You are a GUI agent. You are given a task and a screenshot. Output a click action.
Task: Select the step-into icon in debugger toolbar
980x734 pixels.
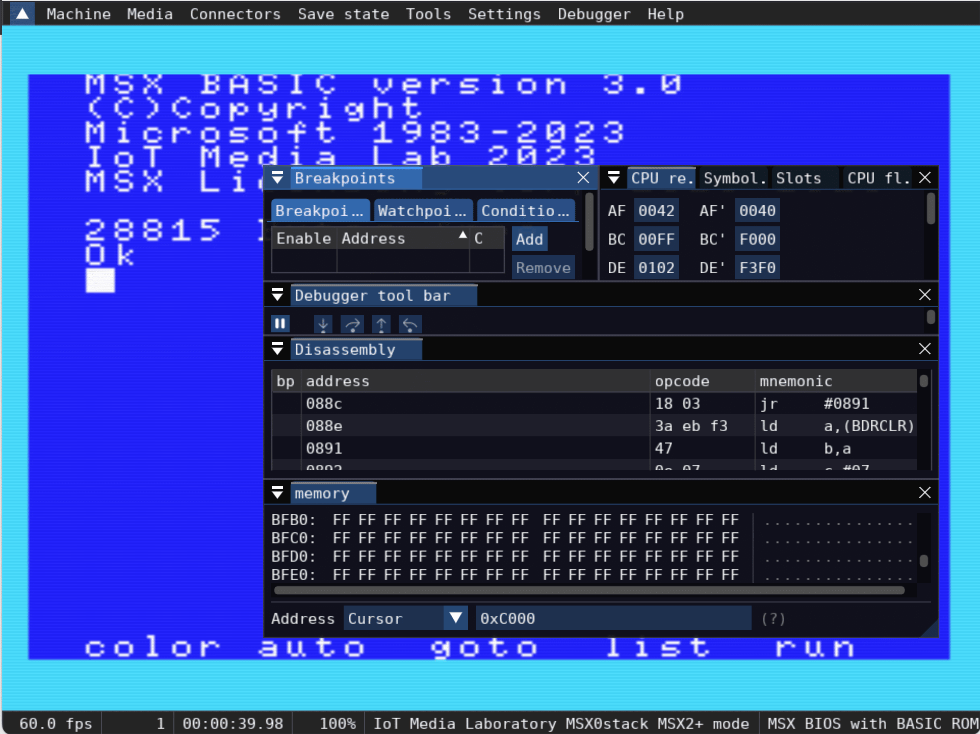click(323, 324)
